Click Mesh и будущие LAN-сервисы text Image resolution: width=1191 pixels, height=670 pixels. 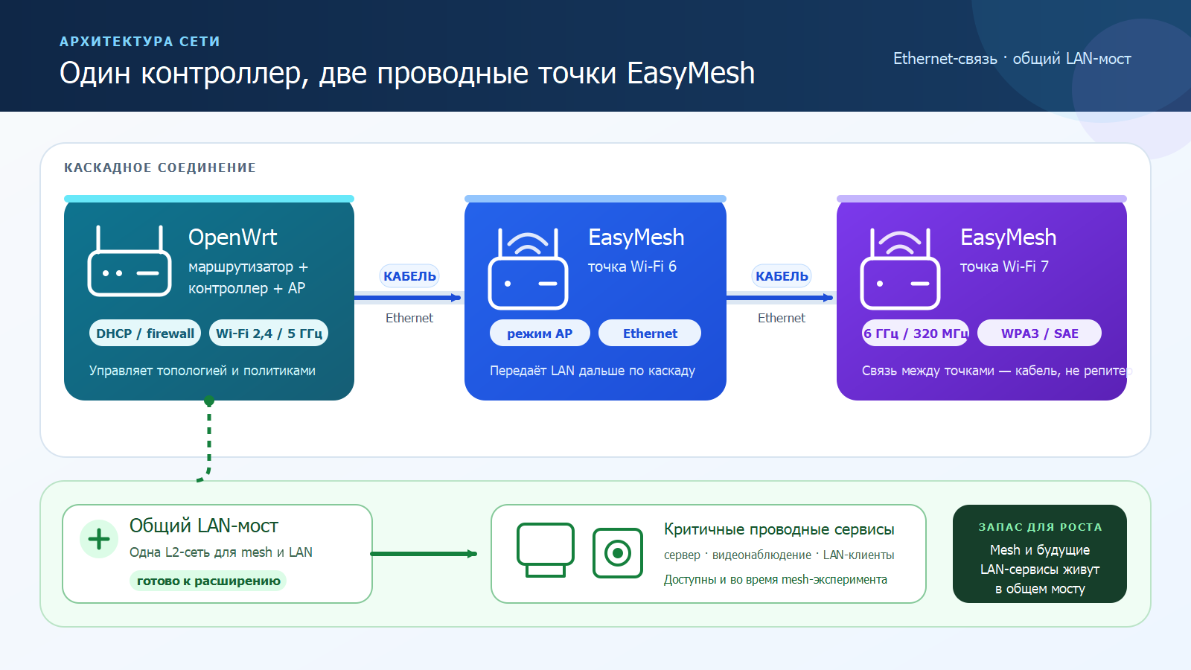tap(1040, 569)
